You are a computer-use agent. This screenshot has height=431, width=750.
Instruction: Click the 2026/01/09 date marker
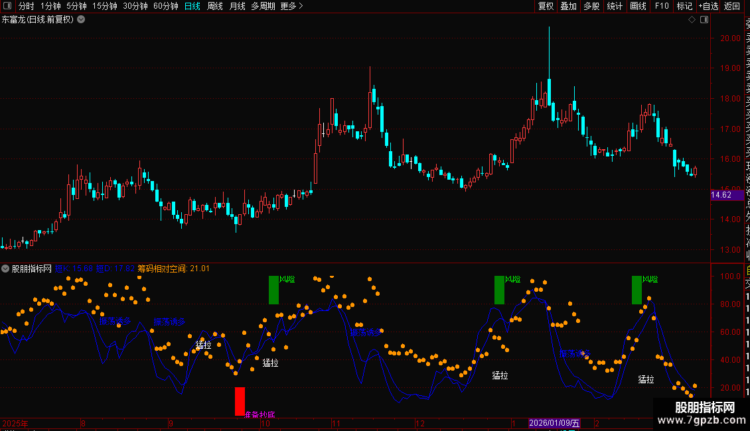click(554, 423)
